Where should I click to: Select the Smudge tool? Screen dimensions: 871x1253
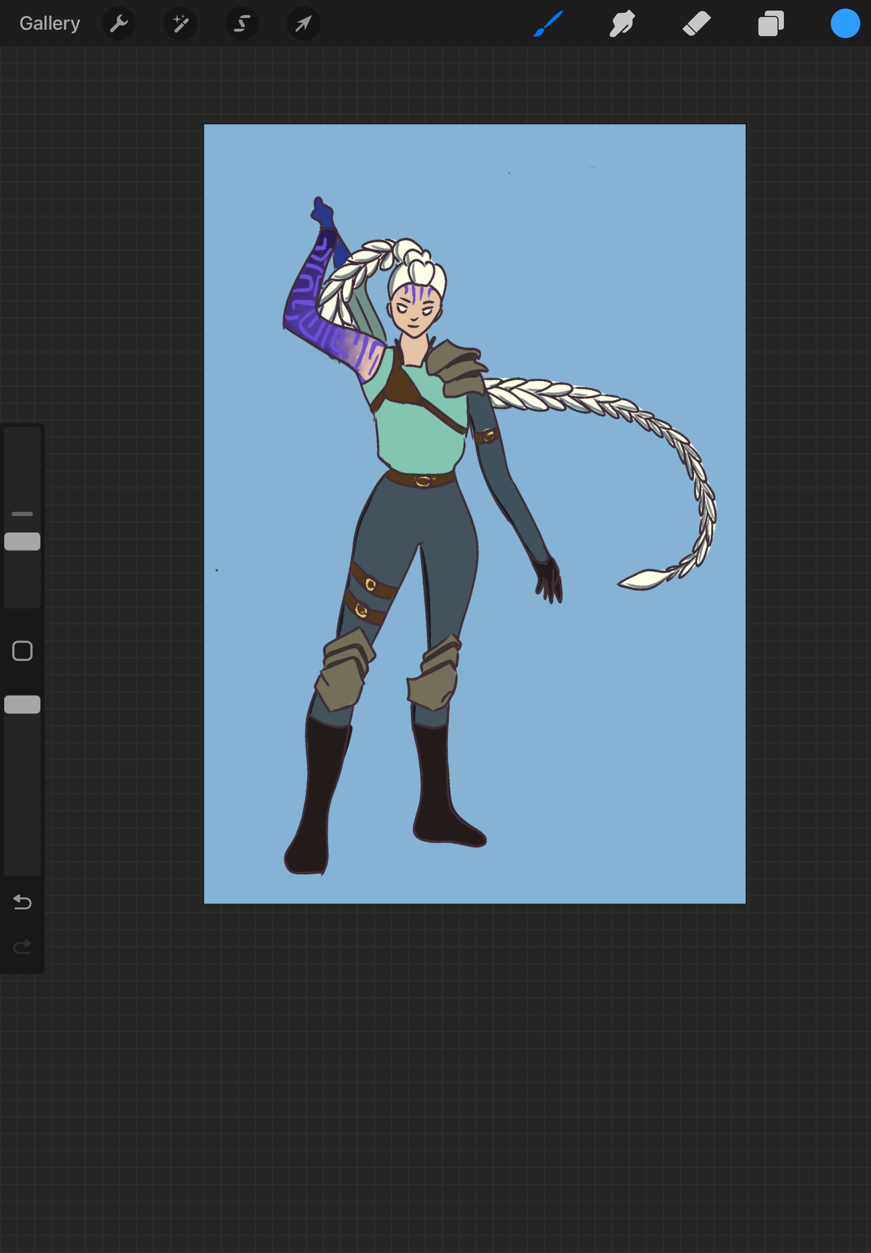622,23
